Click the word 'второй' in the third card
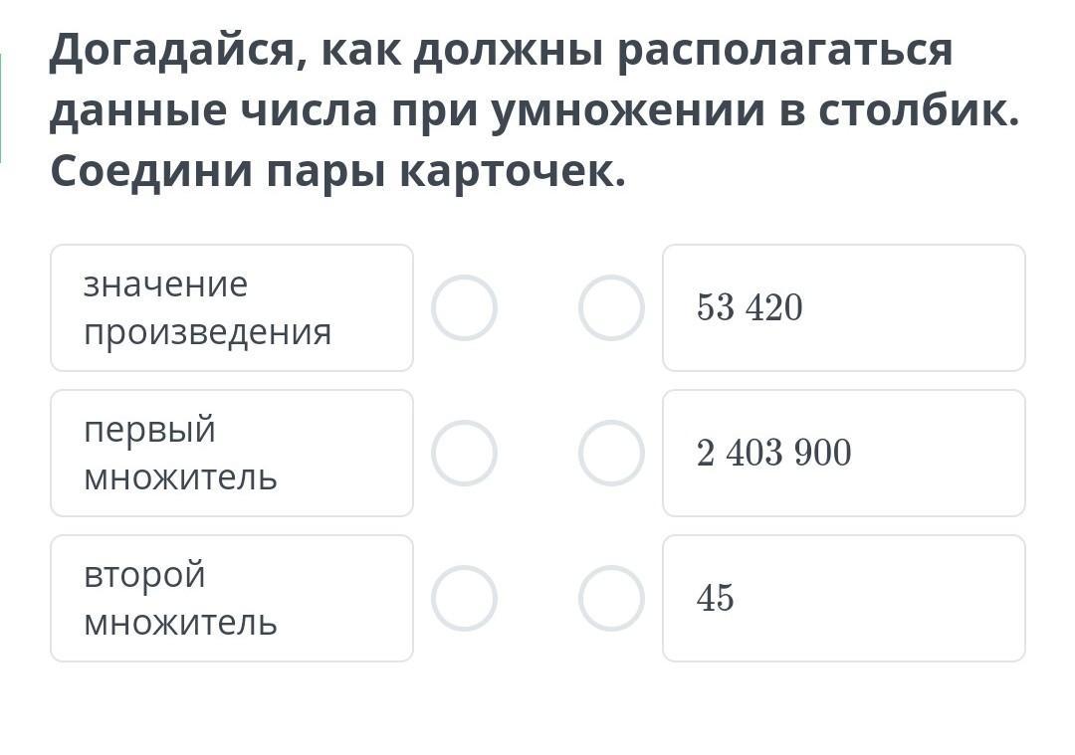The width and height of the screenshot is (1075, 755). (x=144, y=575)
